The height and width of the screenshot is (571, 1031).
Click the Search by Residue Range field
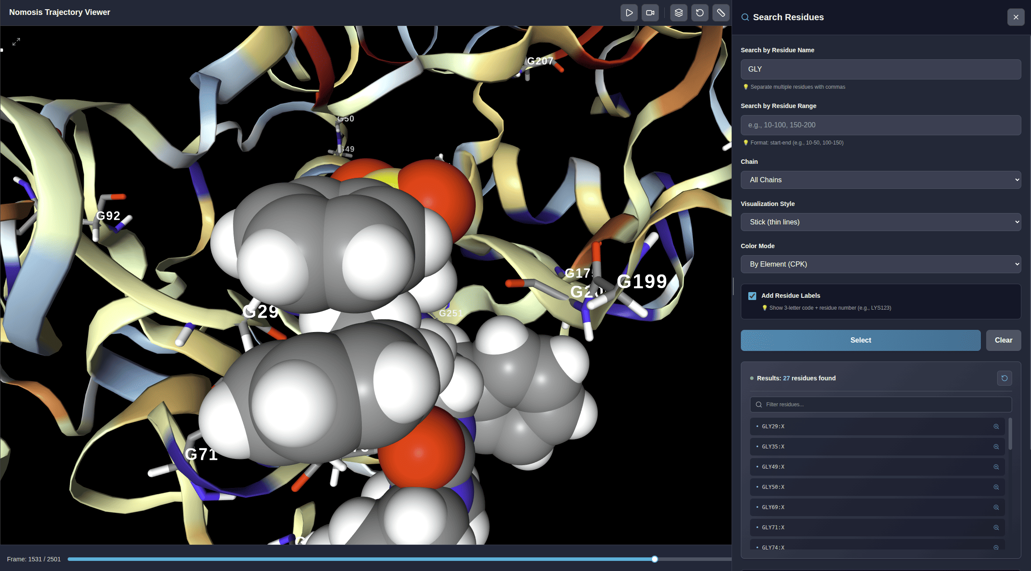881,125
